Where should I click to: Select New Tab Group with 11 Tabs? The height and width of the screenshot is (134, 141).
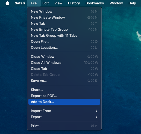64,35
